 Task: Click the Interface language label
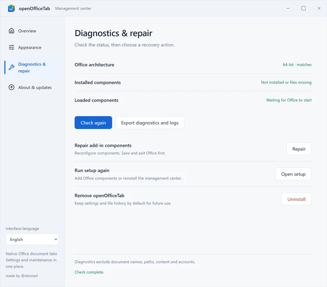pyautogui.click(x=22, y=228)
